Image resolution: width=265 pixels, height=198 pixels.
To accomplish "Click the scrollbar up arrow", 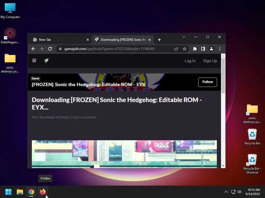I will point(223,56).
